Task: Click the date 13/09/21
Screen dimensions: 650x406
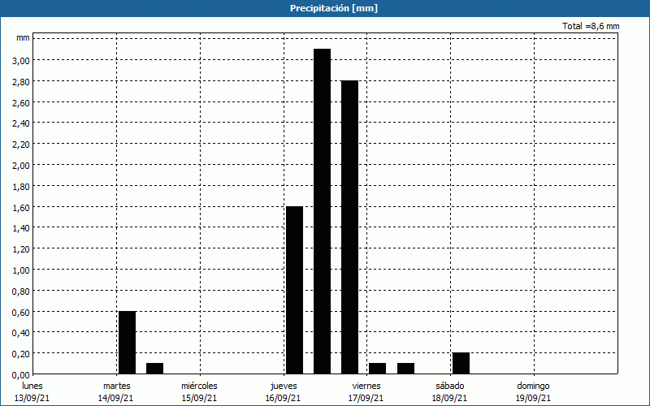Action: tap(32, 398)
